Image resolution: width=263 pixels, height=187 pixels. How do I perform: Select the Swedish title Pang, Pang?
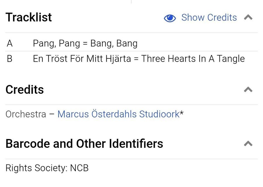(x=56, y=44)
